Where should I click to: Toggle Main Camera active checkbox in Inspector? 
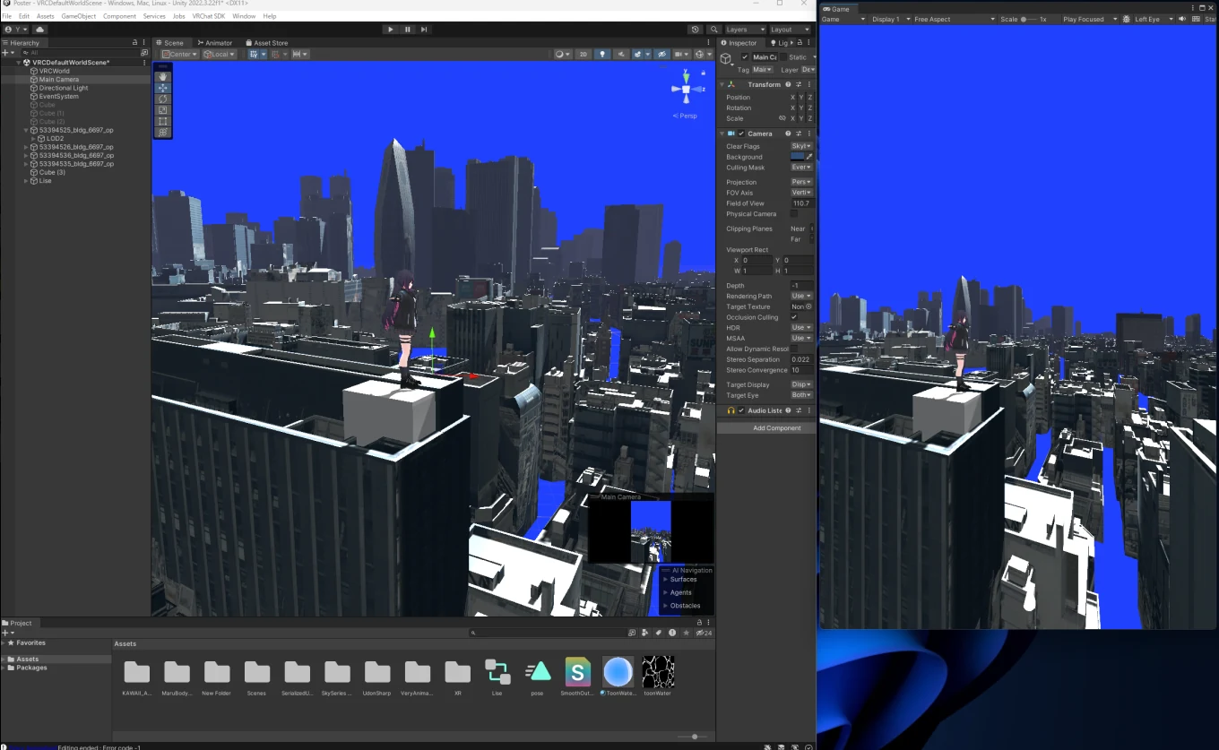click(745, 57)
